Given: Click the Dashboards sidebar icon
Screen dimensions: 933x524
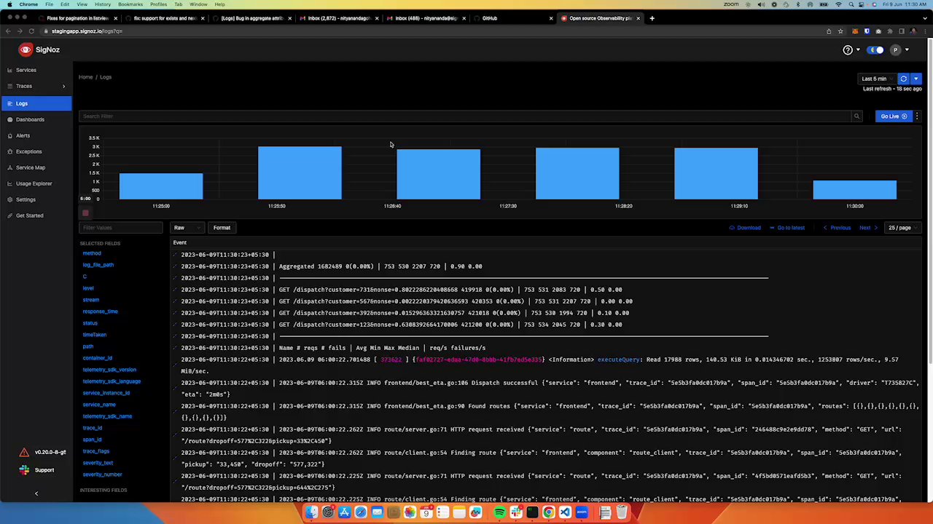Looking at the screenshot, I should pyautogui.click(x=9, y=119).
